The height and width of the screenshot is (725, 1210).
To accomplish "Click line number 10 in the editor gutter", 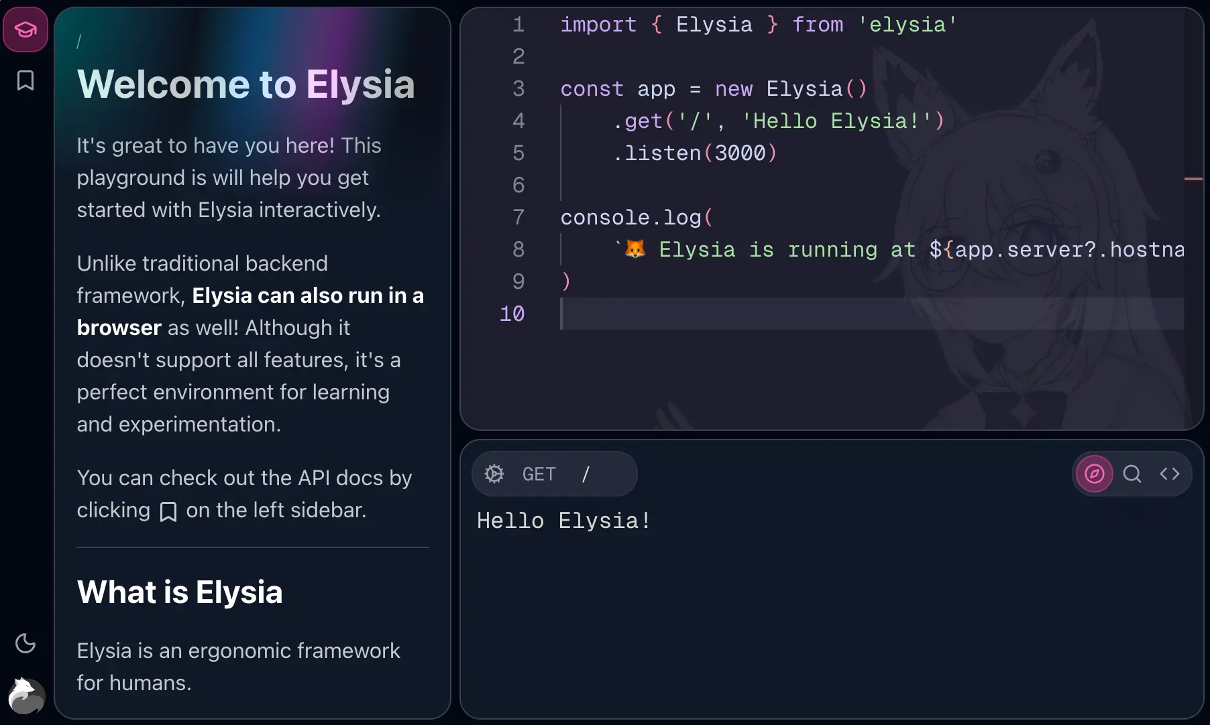I will [512, 314].
